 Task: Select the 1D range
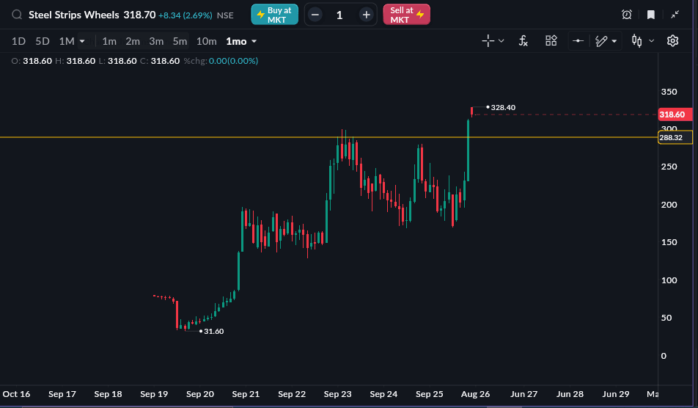coord(18,41)
